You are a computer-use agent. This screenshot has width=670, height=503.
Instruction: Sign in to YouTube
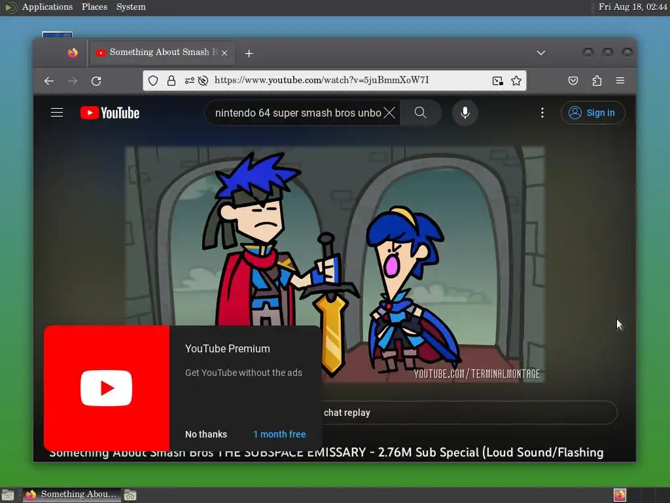pos(593,113)
